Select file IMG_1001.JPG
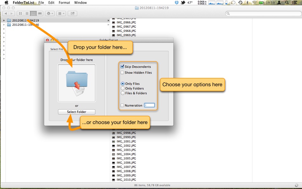 [126, 141]
